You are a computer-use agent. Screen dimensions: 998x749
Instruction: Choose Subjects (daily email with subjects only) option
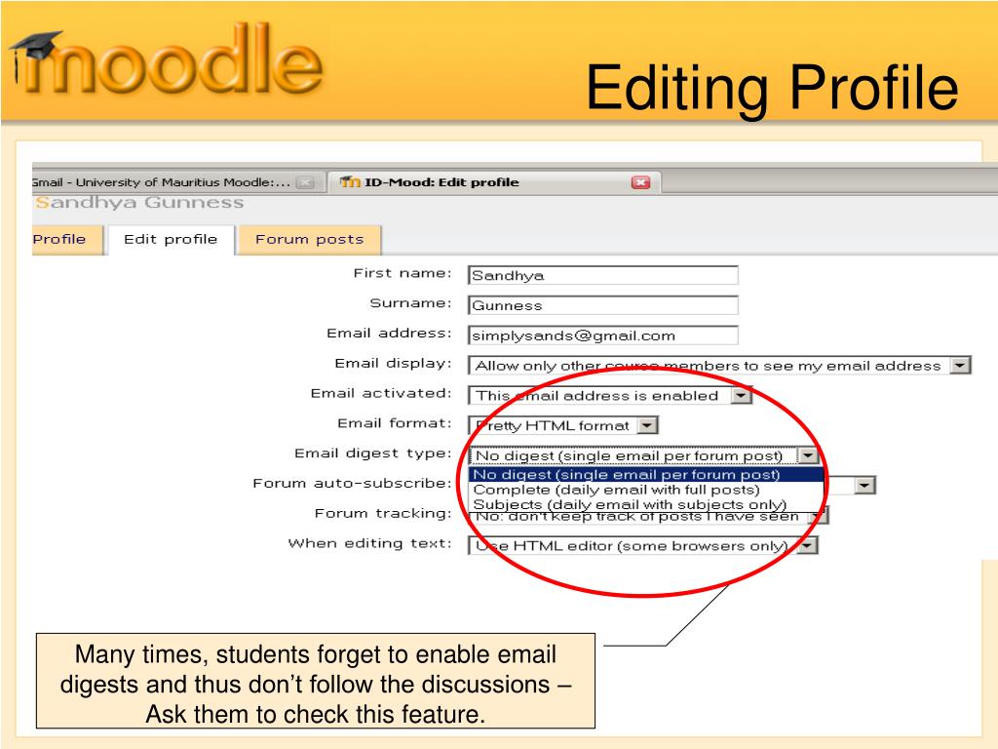pos(646,504)
